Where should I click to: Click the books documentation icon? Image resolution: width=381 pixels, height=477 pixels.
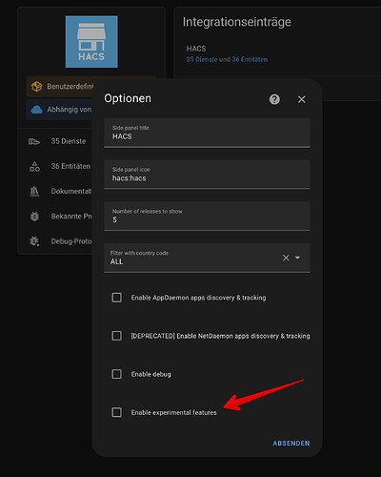click(x=34, y=192)
